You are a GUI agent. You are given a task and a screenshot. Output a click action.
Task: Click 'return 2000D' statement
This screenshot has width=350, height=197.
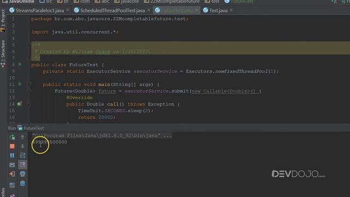97,117
